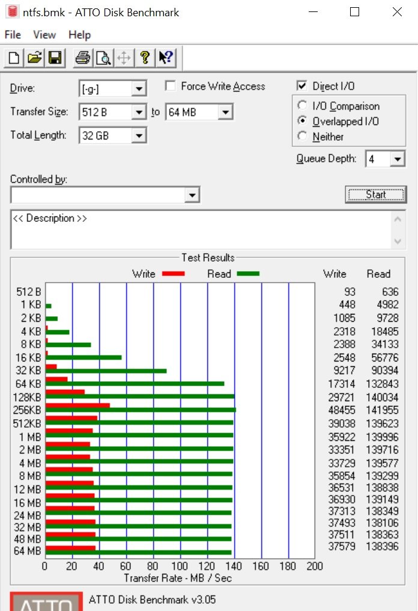Open the 512 B transfer size dropdown
This screenshot has height=611, width=418.
pos(139,112)
